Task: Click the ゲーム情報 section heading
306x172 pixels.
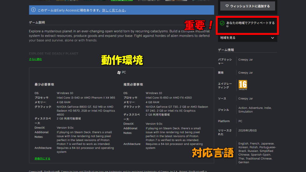Action: (x=226, y=50)
